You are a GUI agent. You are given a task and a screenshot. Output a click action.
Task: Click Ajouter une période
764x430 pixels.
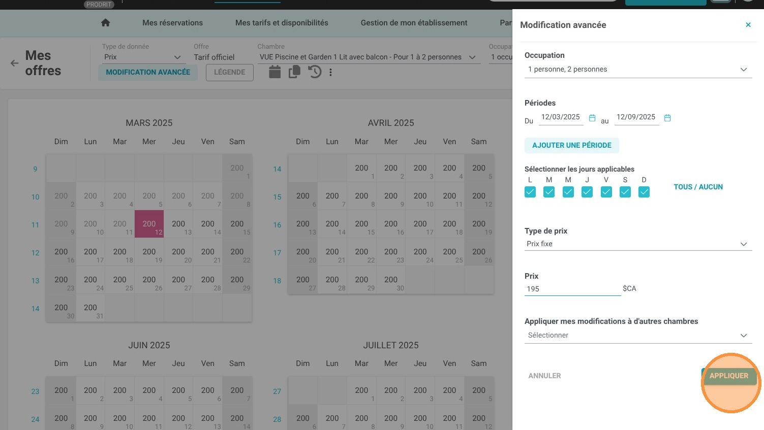pyautogui.click(x=572, y=145)
